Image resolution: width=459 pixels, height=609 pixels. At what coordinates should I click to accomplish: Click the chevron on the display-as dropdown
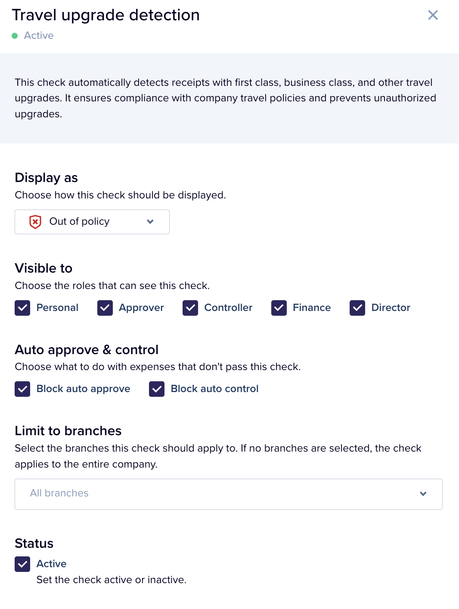click(x=150, y=222)
